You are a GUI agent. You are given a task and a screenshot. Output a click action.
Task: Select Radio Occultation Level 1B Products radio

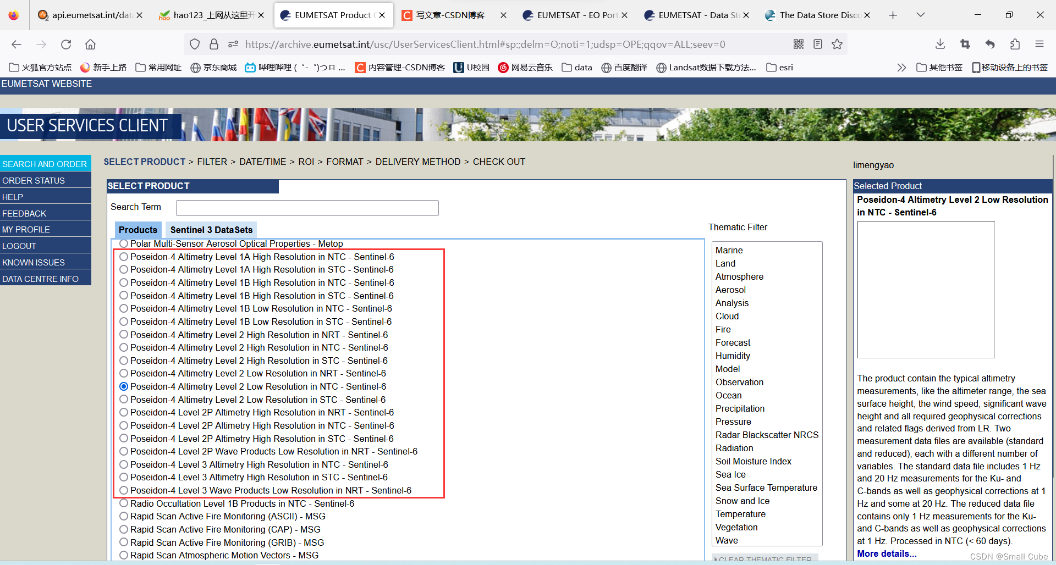tap(124, 503)
